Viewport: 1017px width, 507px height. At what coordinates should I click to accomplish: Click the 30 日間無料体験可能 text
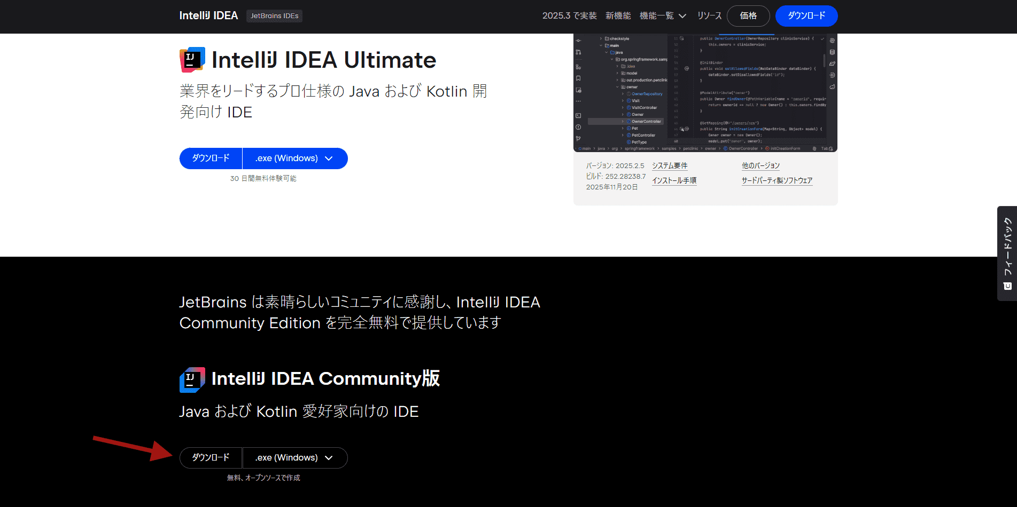click(x=263, y=179)
